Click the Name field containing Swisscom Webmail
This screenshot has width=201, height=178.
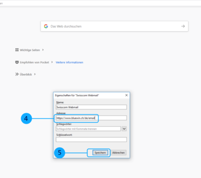91,107
